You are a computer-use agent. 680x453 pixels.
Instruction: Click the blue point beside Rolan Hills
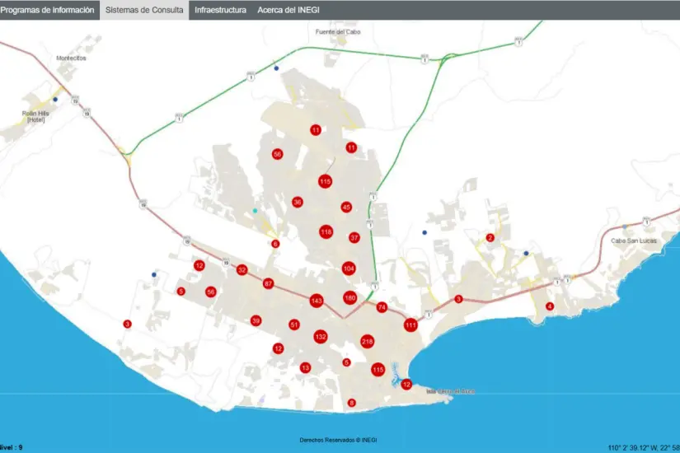click(55, 100)
